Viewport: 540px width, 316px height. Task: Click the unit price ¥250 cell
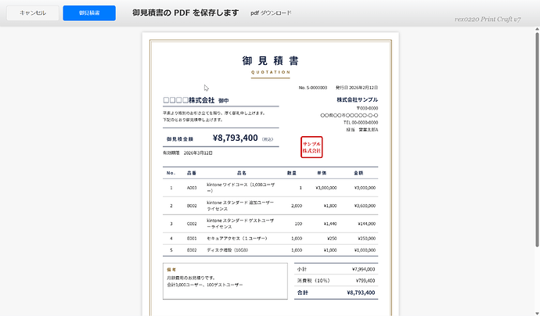pyautogui.click(x=332, y=239)
